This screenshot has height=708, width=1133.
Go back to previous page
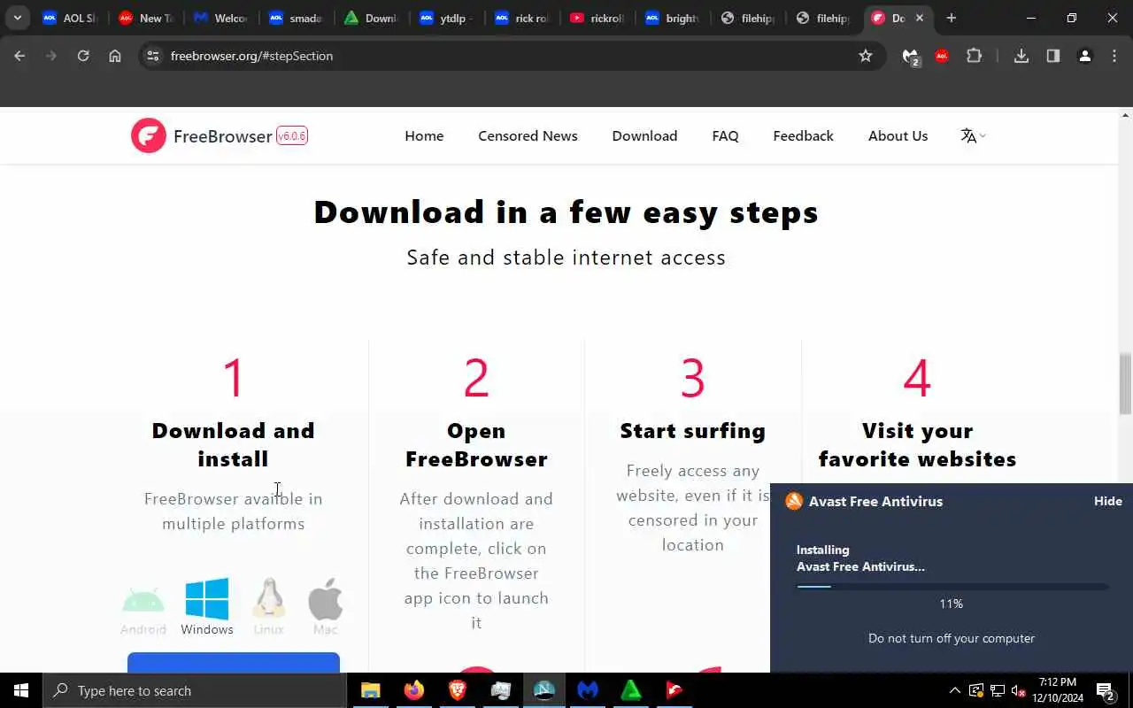(19, 56)
